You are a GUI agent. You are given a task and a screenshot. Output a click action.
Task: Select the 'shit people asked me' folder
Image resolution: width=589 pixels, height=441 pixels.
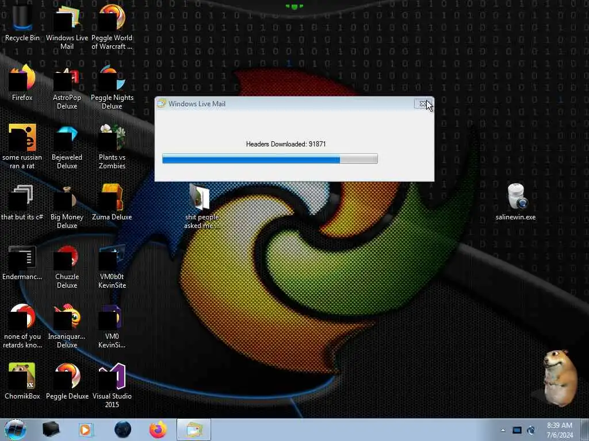pyautogui.click(x=201, y=206)
